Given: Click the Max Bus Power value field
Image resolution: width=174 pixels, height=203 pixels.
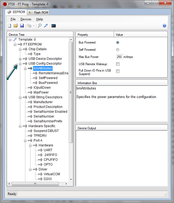Looking at the screenshot, I should coord(120,57).
